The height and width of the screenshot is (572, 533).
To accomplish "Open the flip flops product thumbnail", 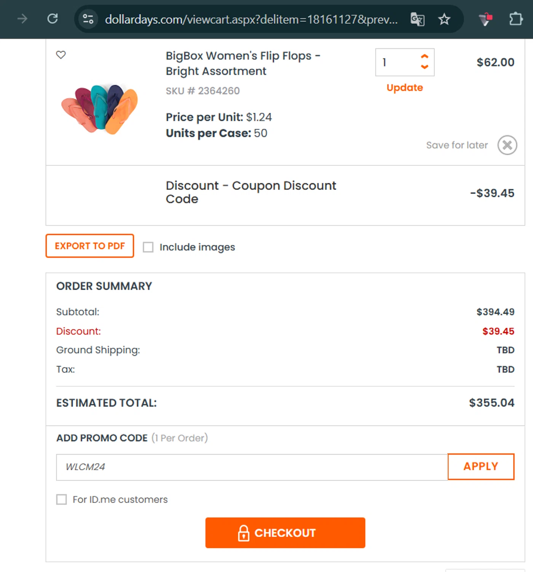I will click(100, 109).
